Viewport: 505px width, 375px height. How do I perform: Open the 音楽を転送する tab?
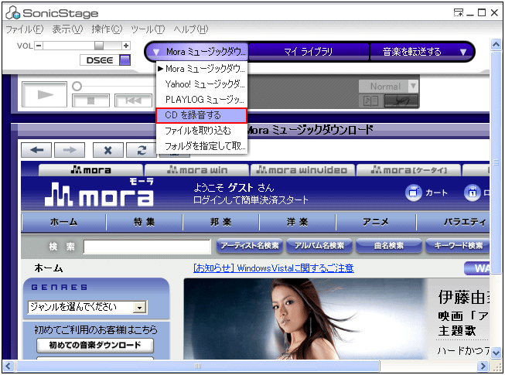point(411,52)
